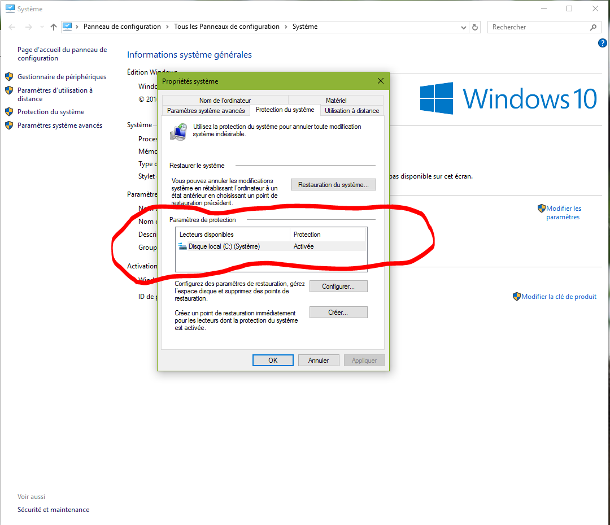Click shield icon beside Paramètres d'utilisation à distance

pyautogui.click(x=9, y=90)
